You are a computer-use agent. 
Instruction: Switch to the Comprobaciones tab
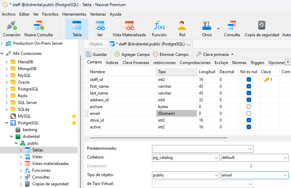point(195,63)
